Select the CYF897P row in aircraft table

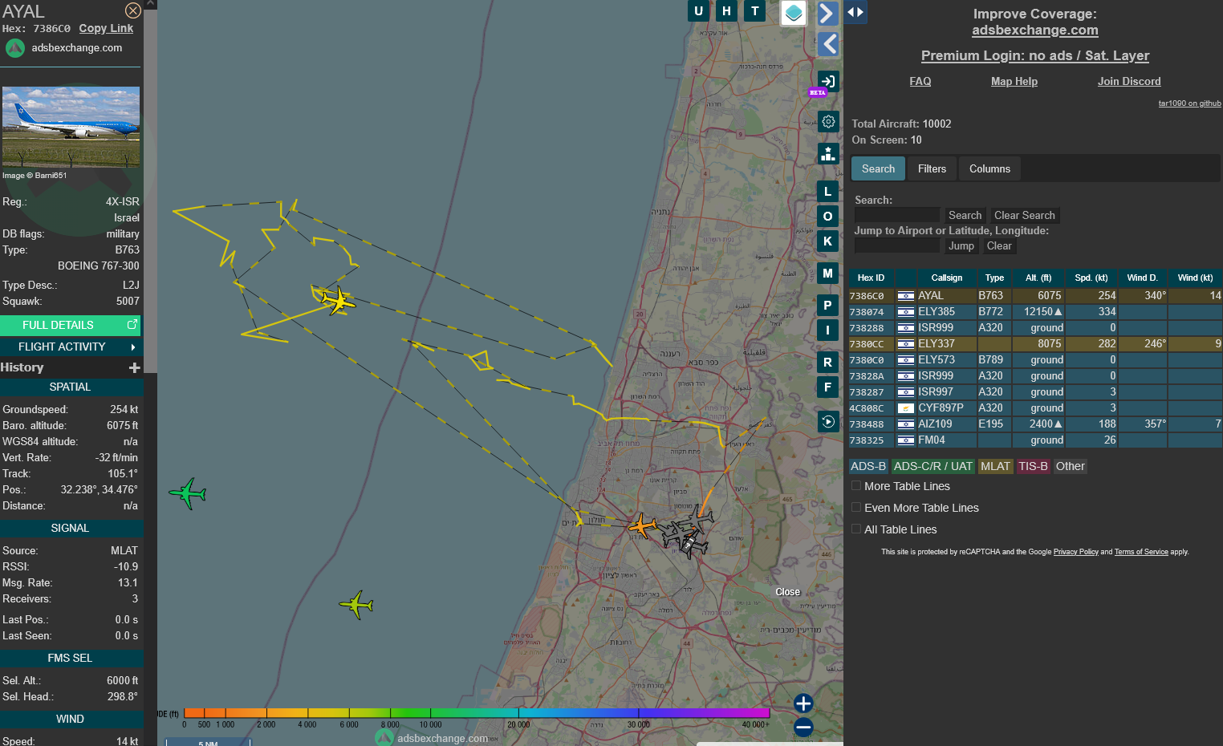(1035, 407)
